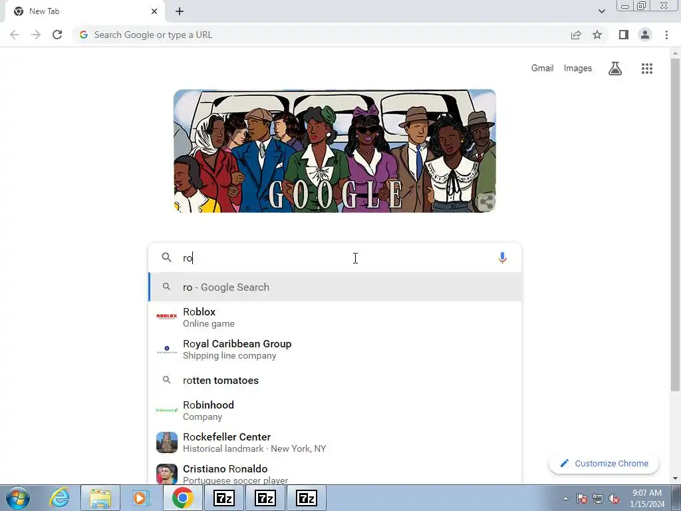
Task: Open a new tab with plus button
Action: (x=180, y=11)
